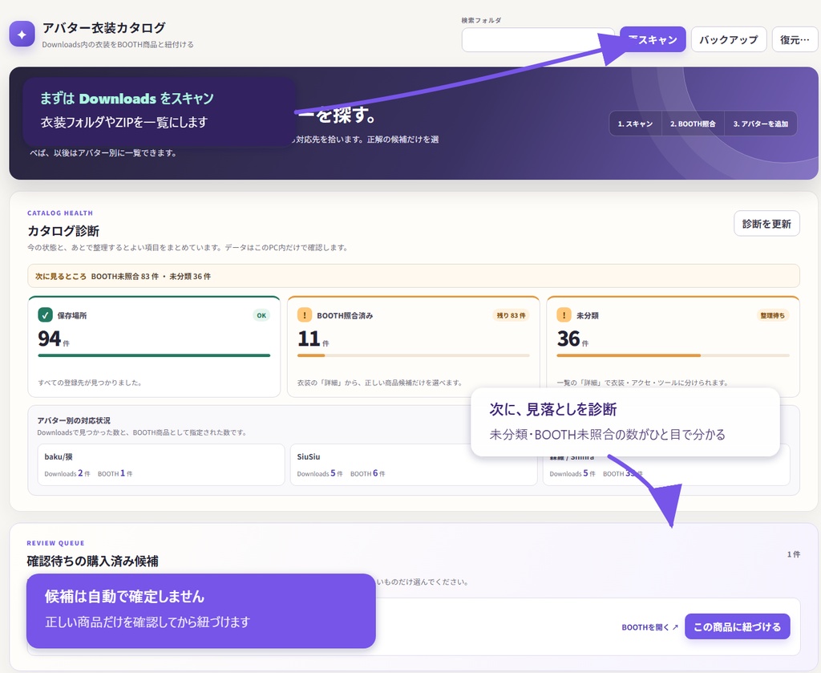Click the 94 件 count value
This screenshot has width=821, height=673.
pos(54,339)
